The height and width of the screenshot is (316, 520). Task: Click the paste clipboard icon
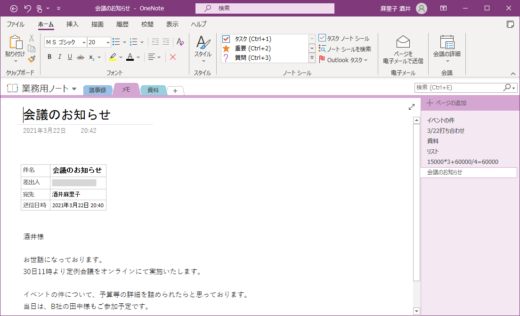click(15, 42)
